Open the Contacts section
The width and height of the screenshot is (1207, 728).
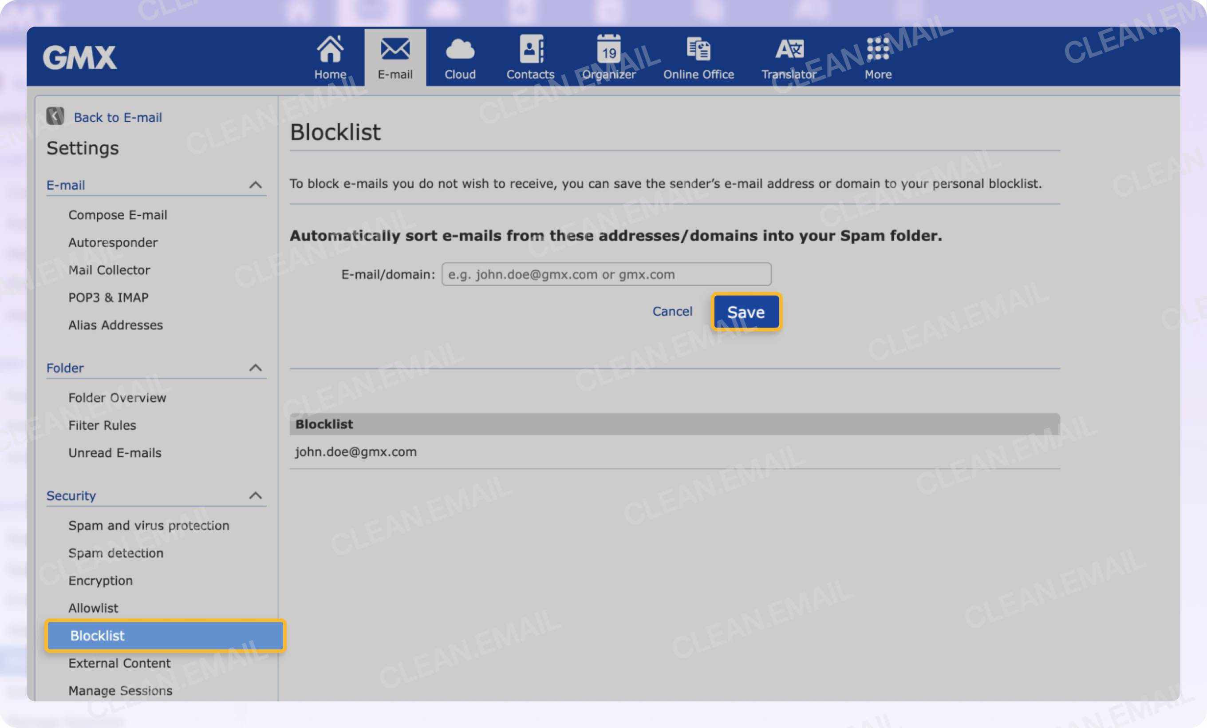click(531, 57)
